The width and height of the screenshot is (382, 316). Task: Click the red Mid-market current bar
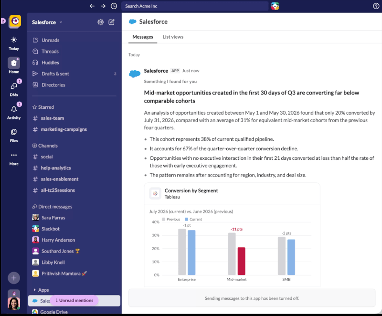click(242, 261)
